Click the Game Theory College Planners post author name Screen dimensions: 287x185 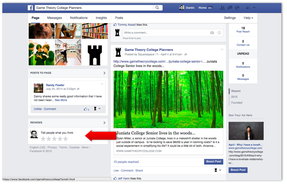click(149, 50)
